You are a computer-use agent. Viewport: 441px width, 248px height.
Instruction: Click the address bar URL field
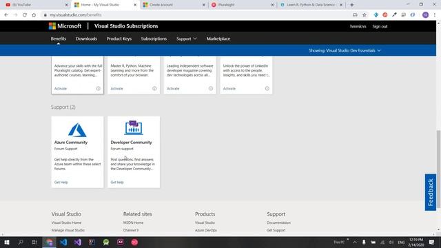tap(197, 15)
